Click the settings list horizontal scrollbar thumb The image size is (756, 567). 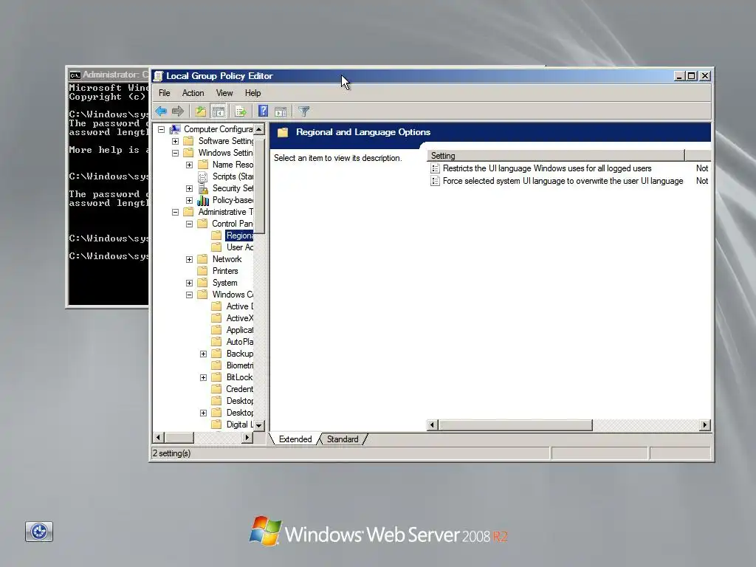(515, 425)
